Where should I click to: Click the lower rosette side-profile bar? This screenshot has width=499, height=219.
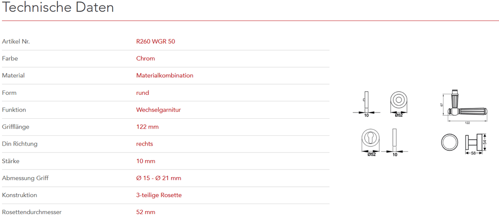click(395, 139)
